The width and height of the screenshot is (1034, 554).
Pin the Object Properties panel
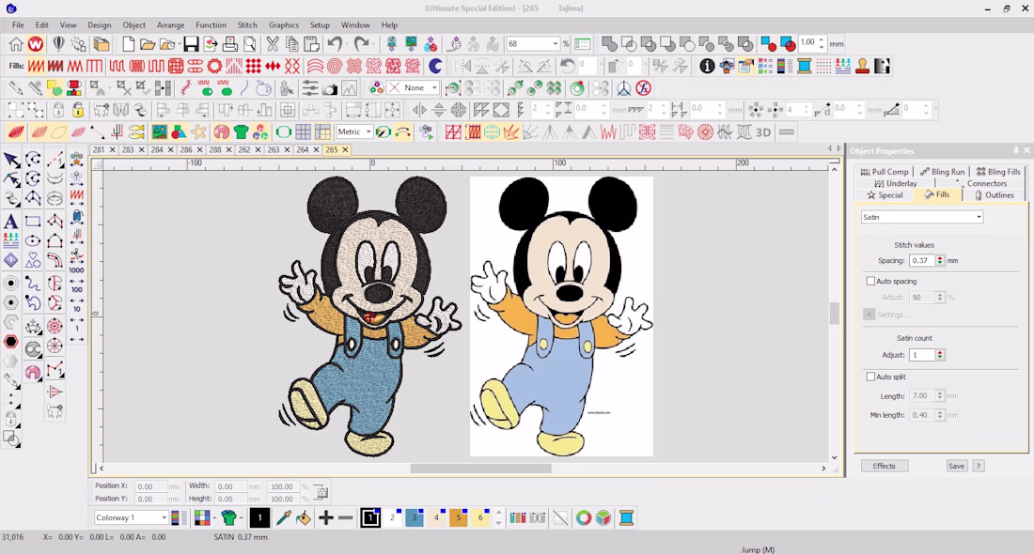click(1015, 151)
